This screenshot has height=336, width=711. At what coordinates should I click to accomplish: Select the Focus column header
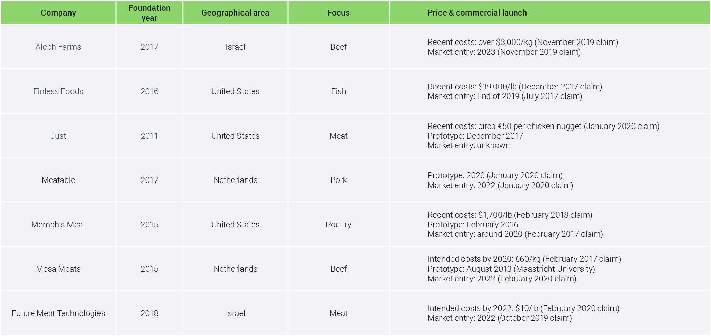point(338,13)
